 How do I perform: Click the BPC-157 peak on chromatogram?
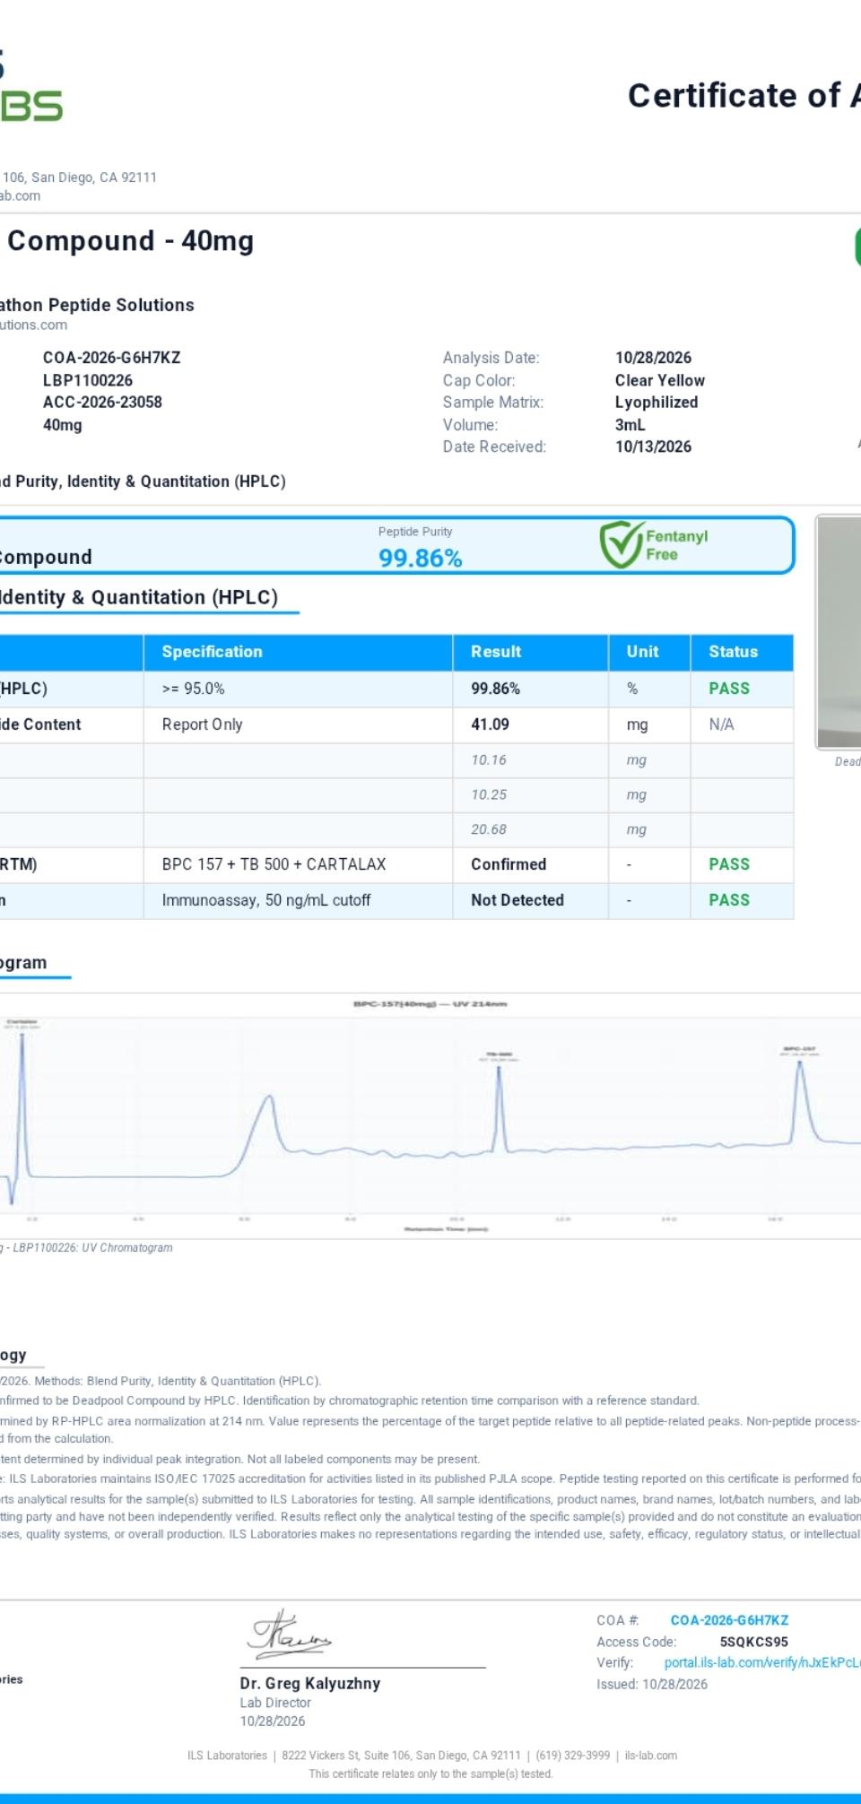pyautogui.click(x=798, y=1067)
